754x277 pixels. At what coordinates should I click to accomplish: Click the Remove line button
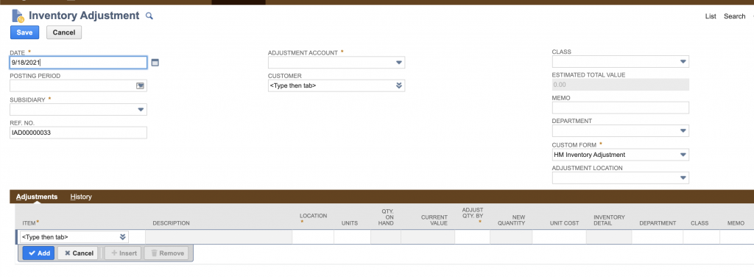pos(166,253)
